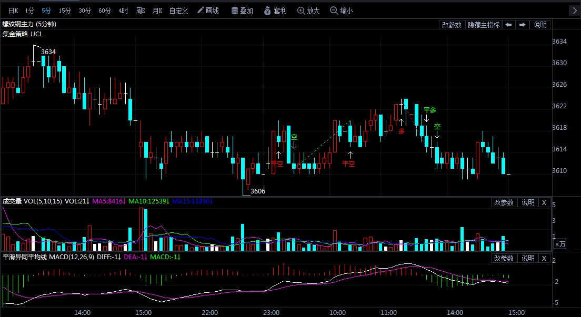Switch to the 日K daily chart
581x317 pixels.
click(x=13, y=11)
